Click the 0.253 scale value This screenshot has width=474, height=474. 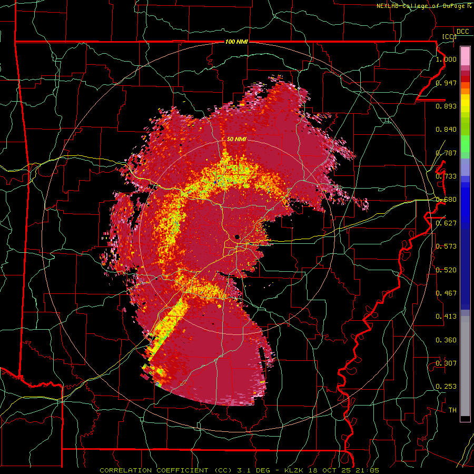coord(446,387)
